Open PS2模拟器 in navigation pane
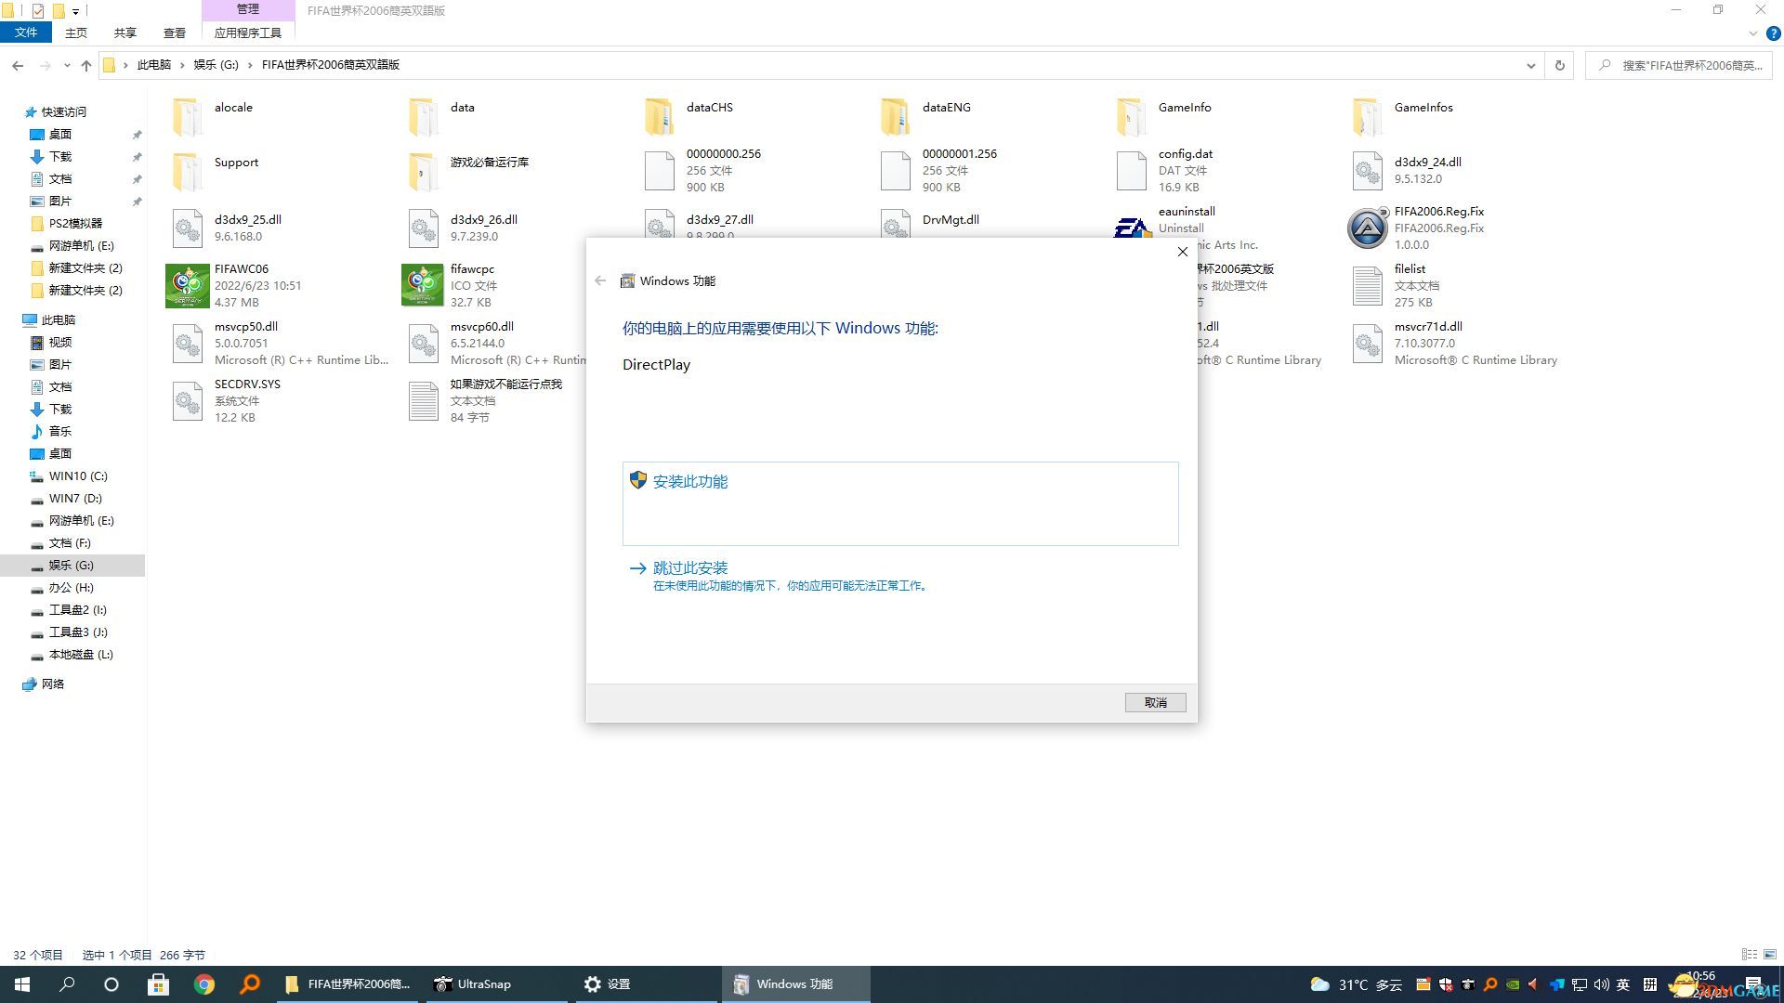 75,223
